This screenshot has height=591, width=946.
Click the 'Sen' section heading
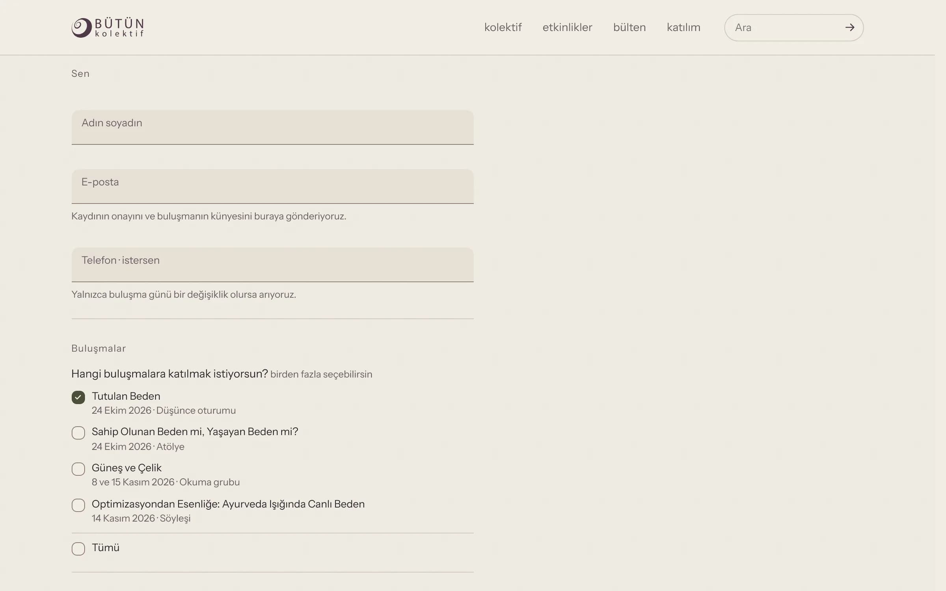coord(80,74)
